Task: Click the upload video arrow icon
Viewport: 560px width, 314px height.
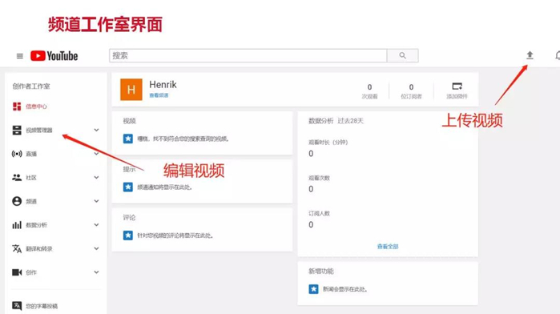Action: tap(530, 55)
